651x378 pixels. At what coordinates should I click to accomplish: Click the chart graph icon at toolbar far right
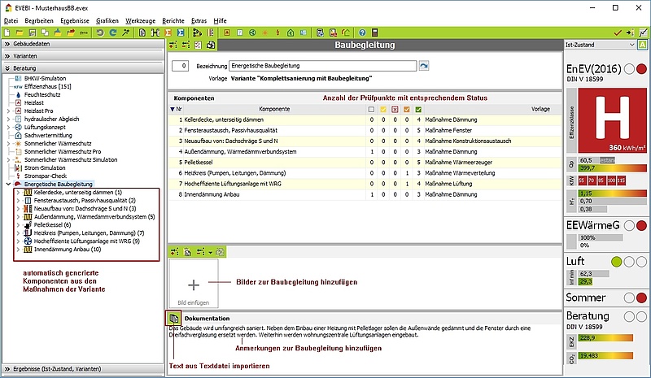pos(643,33)
